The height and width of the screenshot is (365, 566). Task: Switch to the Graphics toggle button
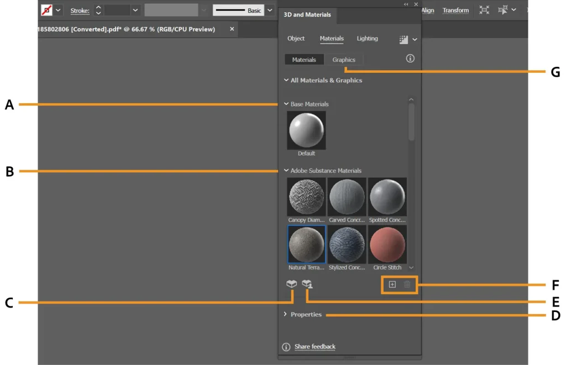pos(344,60)
